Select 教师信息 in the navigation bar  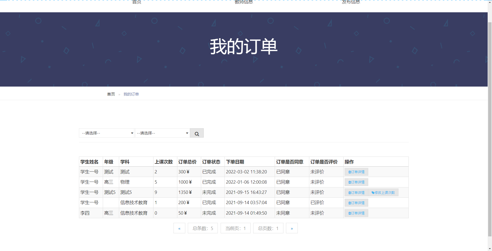[244, 2]
